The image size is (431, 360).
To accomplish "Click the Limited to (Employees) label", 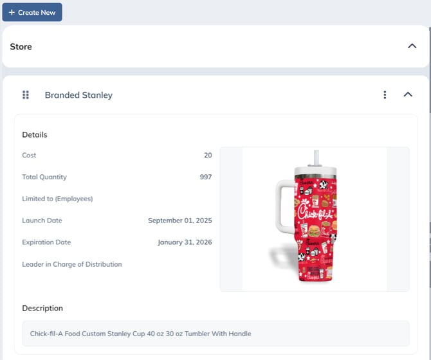I will tap(57, 199).
